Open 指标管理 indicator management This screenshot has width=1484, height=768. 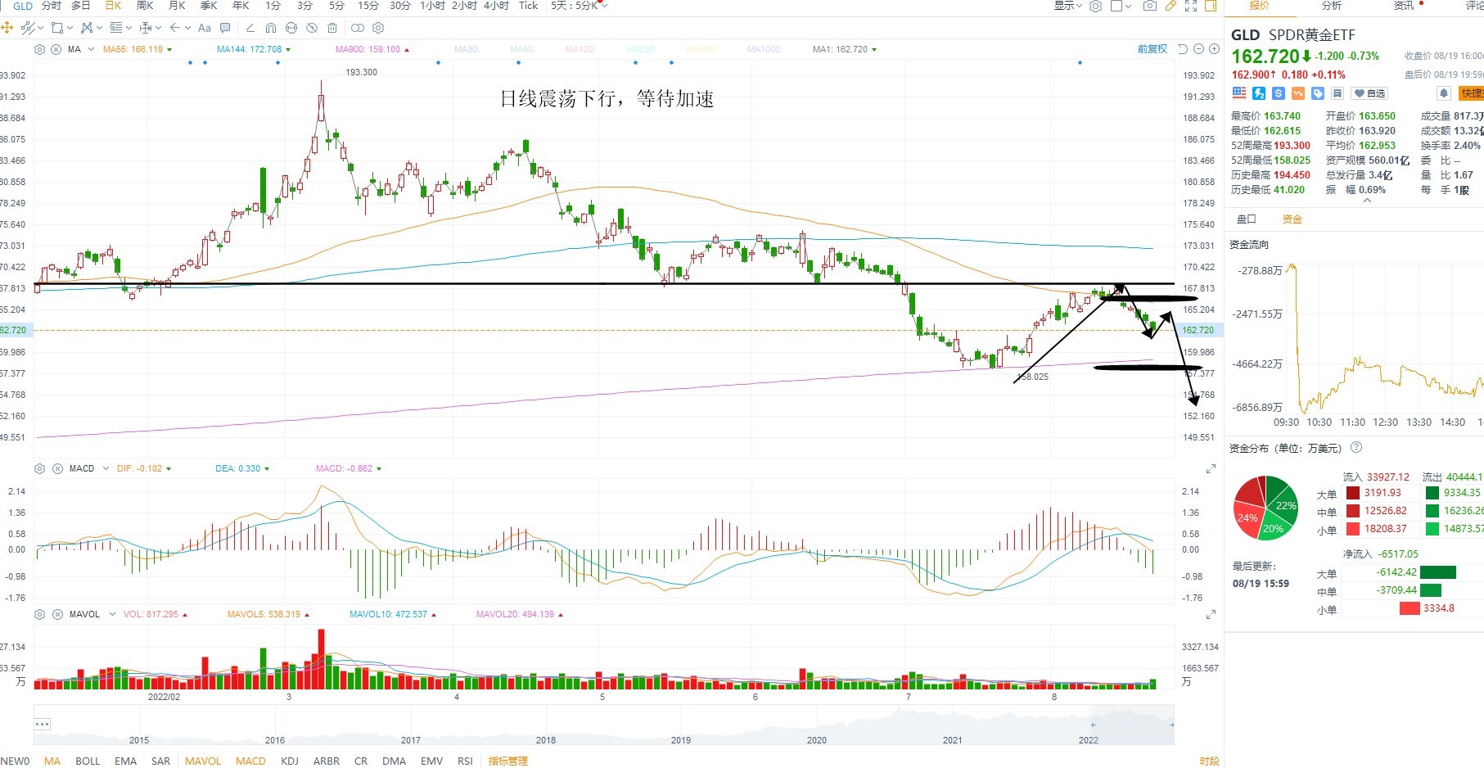507,761
